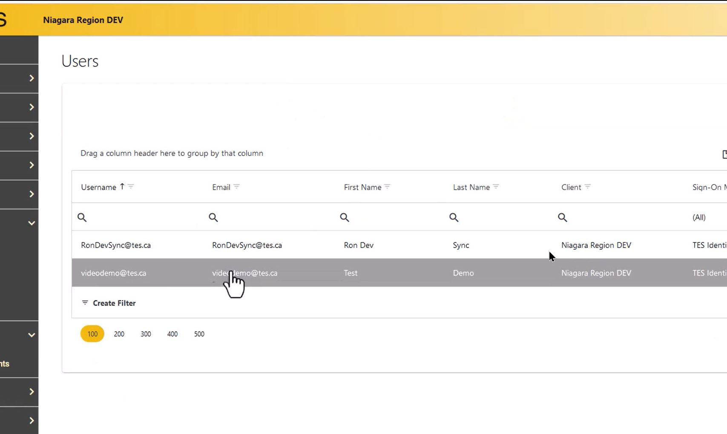Open the First Name column filter icon
727x434 pixels.
[x=387, y=187]
